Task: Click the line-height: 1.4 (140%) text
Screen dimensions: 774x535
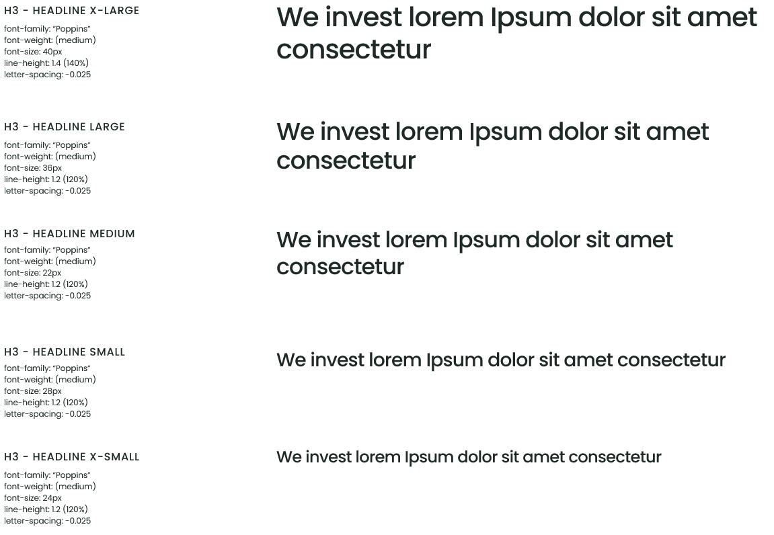Action: tap(46, 63)
